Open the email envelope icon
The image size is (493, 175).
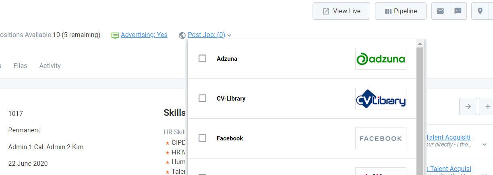coord(440,11)
